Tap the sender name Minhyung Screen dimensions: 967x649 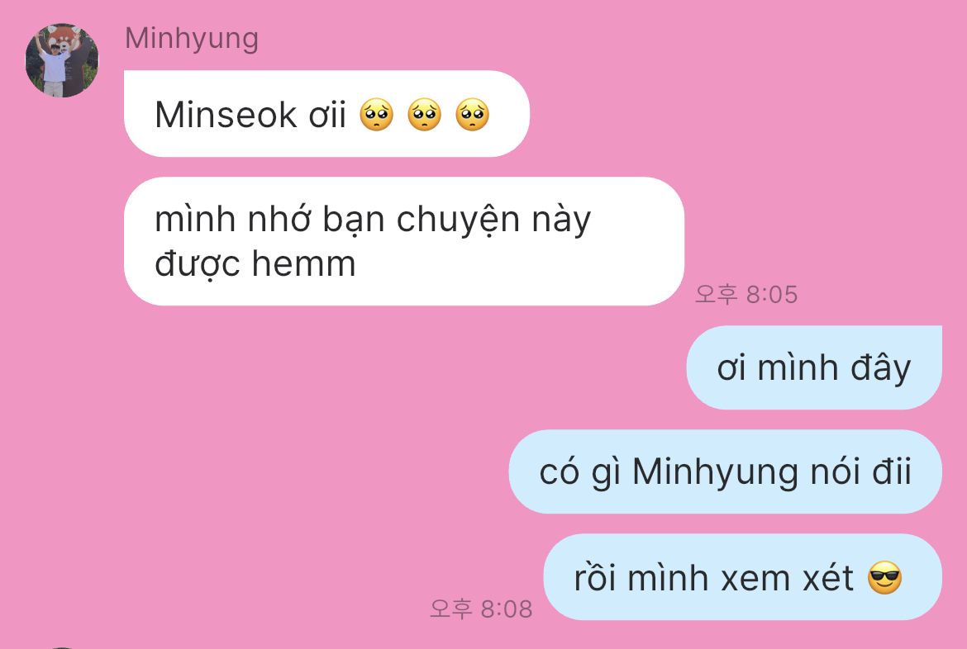tap(192, 38)
